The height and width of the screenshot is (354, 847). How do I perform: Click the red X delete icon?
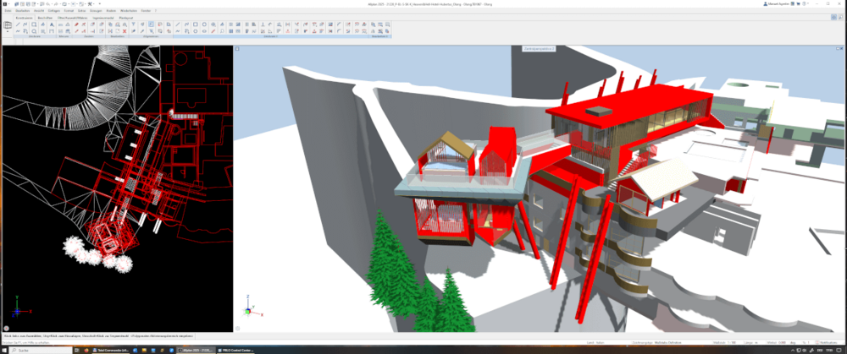click(123, 31)
